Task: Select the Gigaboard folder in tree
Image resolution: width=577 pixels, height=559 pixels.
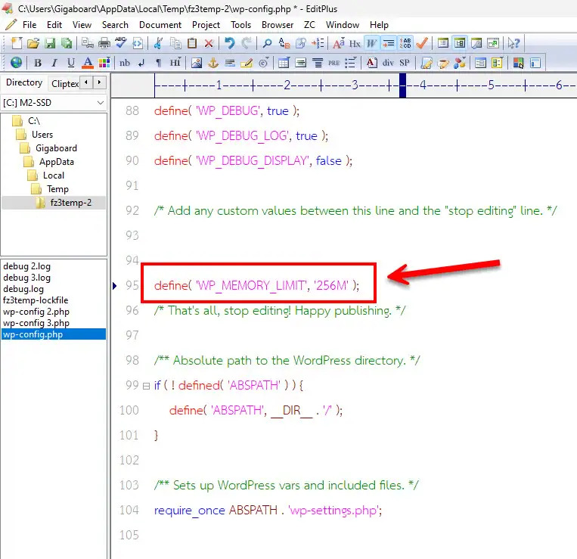Action: (x=56, y=148)
